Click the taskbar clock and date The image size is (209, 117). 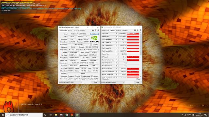tap(199, 115)
